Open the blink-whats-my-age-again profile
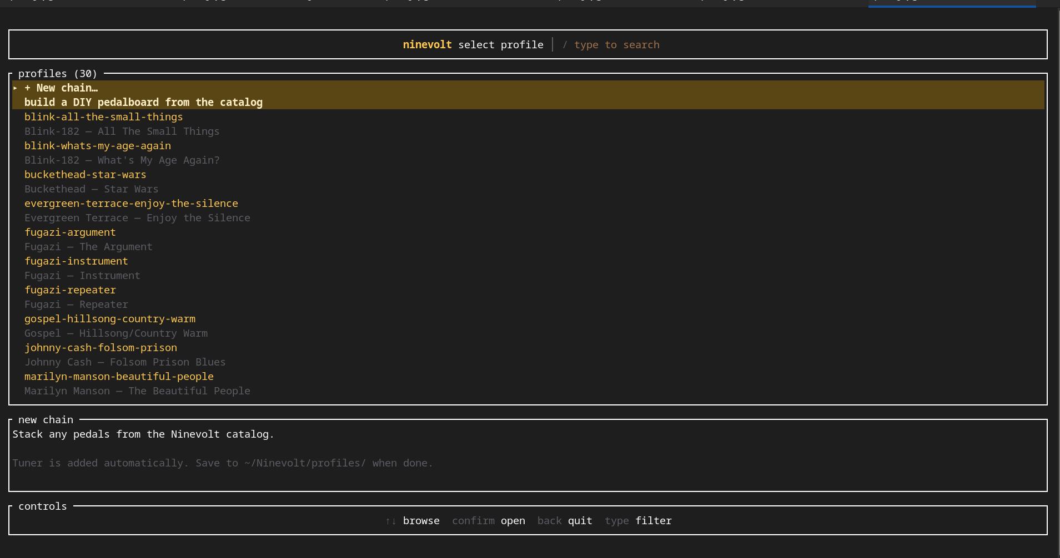Viewport: 1060px width, 558px height. tap(98, 145)
